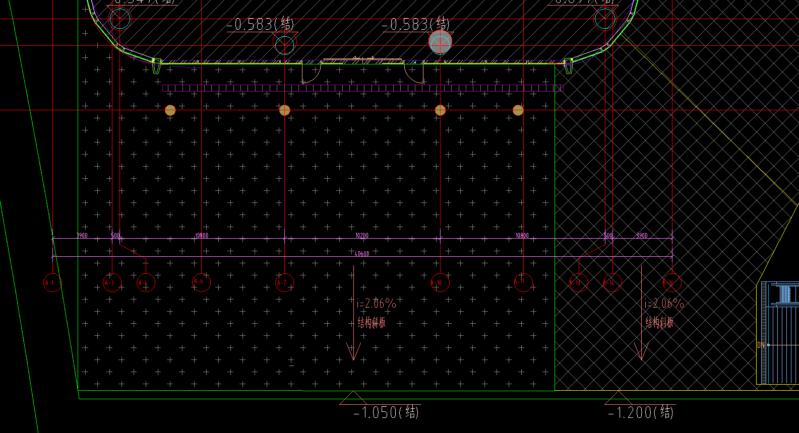Select the -1.050(结) elevation label
This screenshot has height=433, width=799.
[386, 412]
